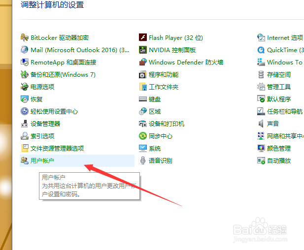Open the Mail (Microsoft Outlook 2016) icon
The image size is (304, 250).
click(x=25, y=50)
